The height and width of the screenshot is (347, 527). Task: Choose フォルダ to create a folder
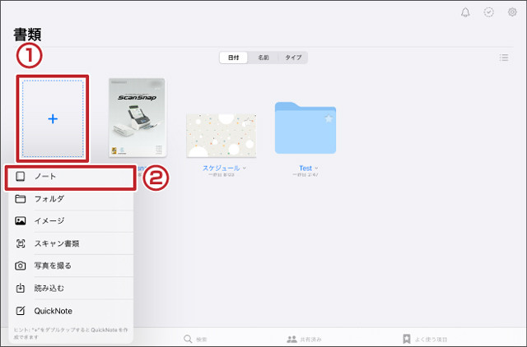pyautogui.click(x=69, y=199)
